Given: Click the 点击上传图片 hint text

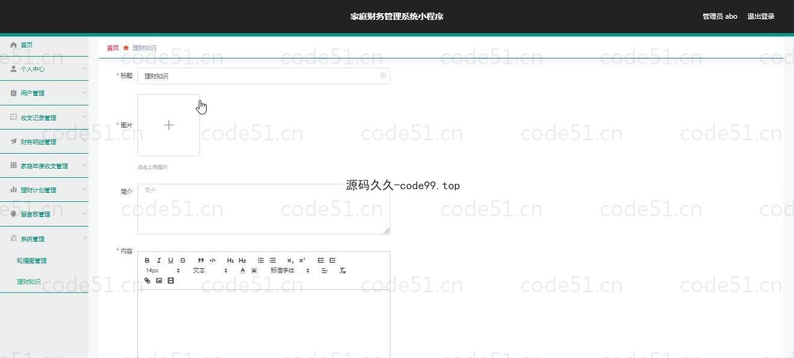Looking at the screenshot, I should (x=152, y=167).
